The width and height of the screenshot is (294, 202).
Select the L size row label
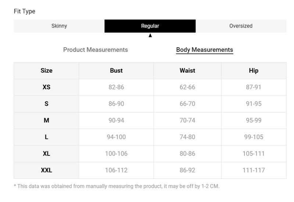point(46,137)
